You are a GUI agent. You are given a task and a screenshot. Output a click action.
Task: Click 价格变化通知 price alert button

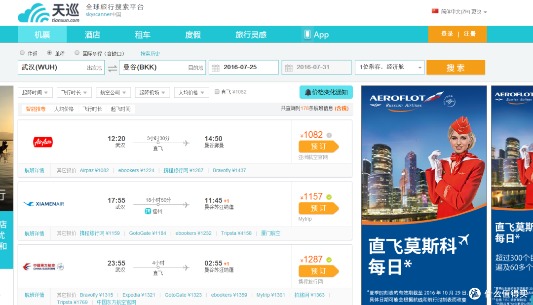[x=326, y=92]
